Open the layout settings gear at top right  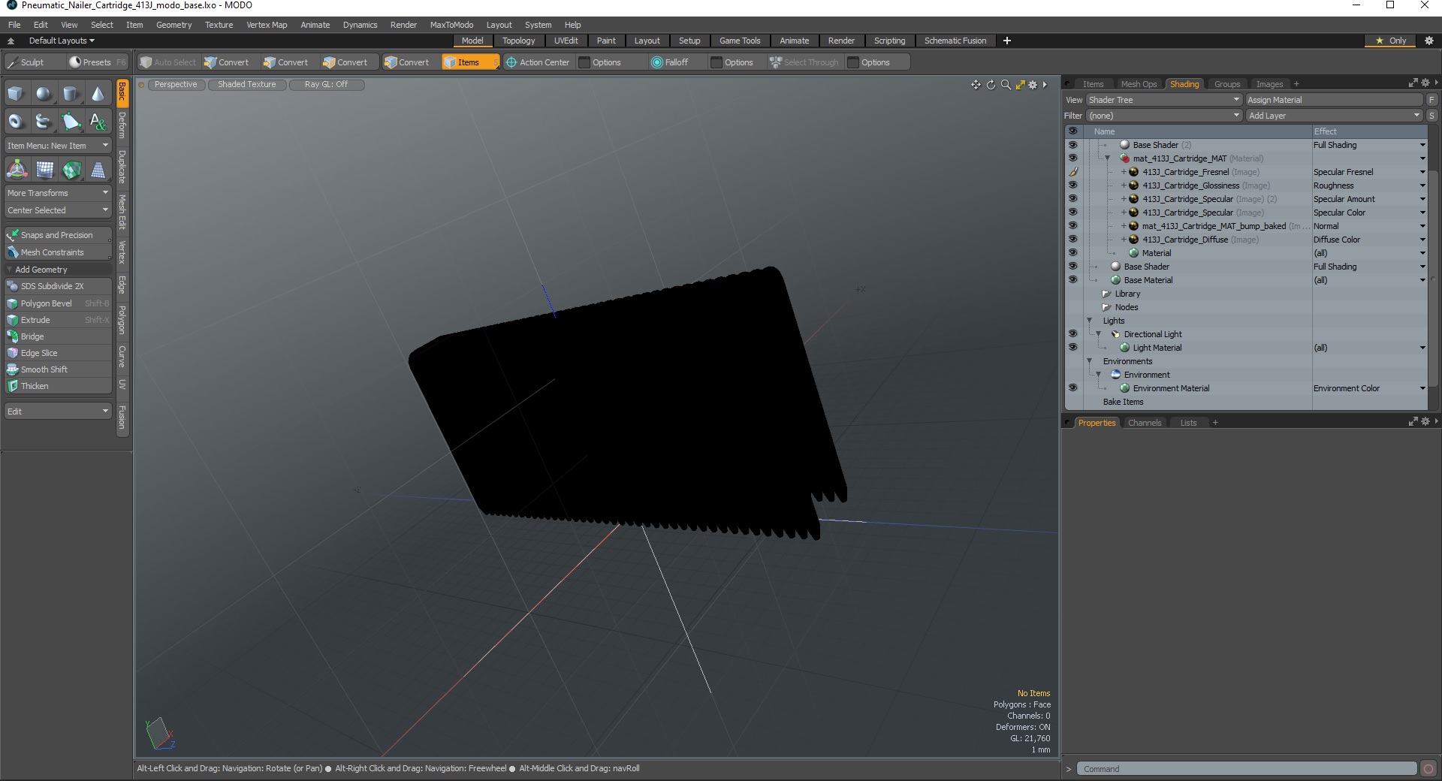(1429, 41)
